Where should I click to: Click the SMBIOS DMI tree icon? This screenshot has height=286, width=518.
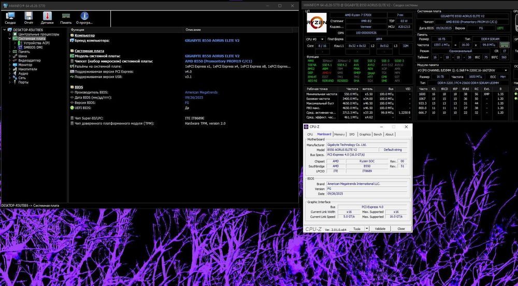coord(21,47)
